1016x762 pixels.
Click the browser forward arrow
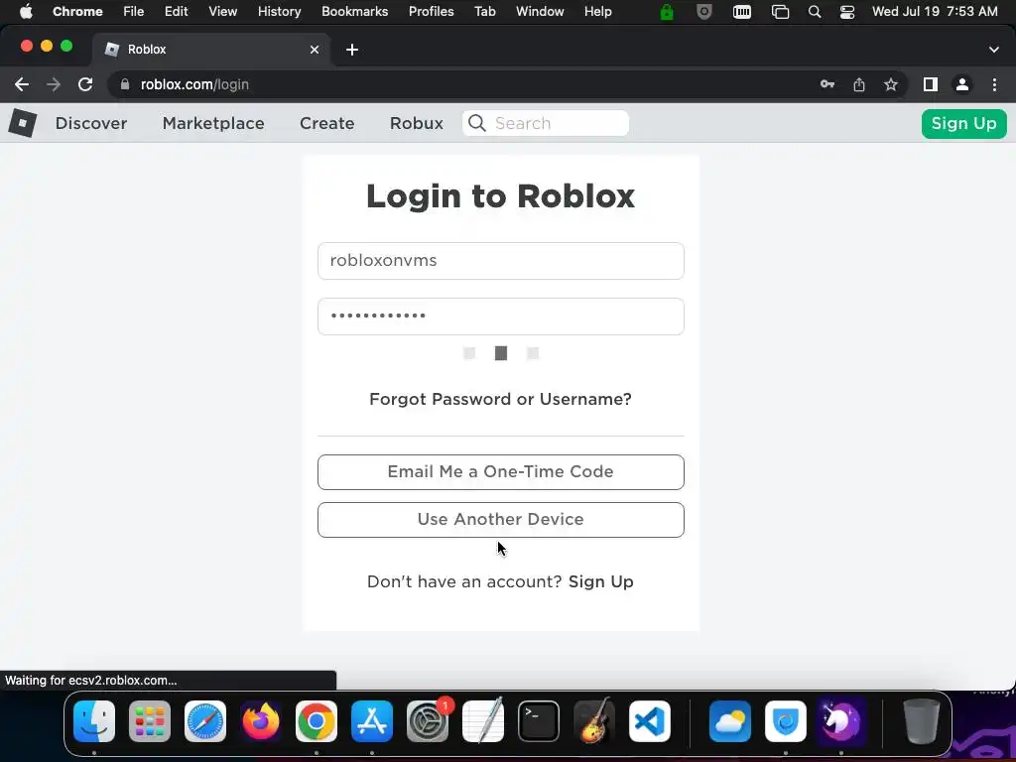54,84
